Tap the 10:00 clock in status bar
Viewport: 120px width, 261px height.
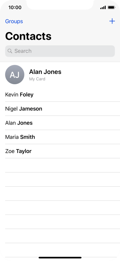tap(15, 7)
